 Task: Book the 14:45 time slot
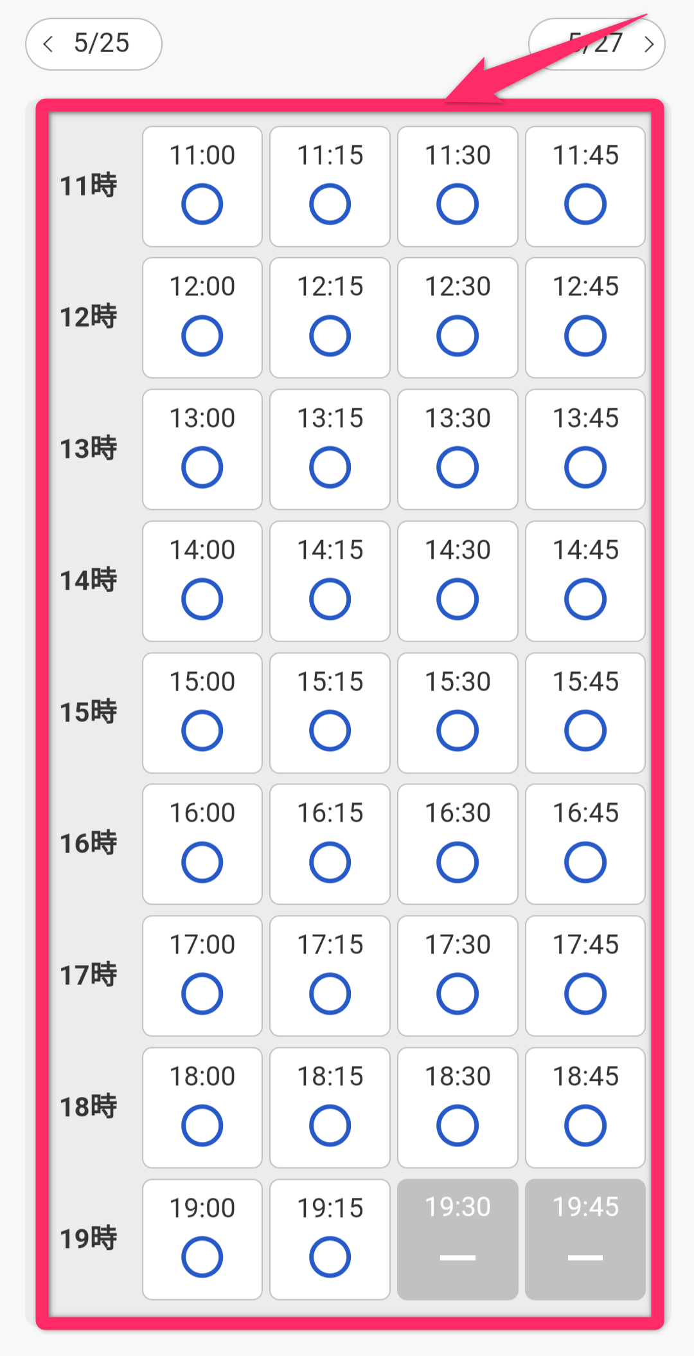click(585, 581)
